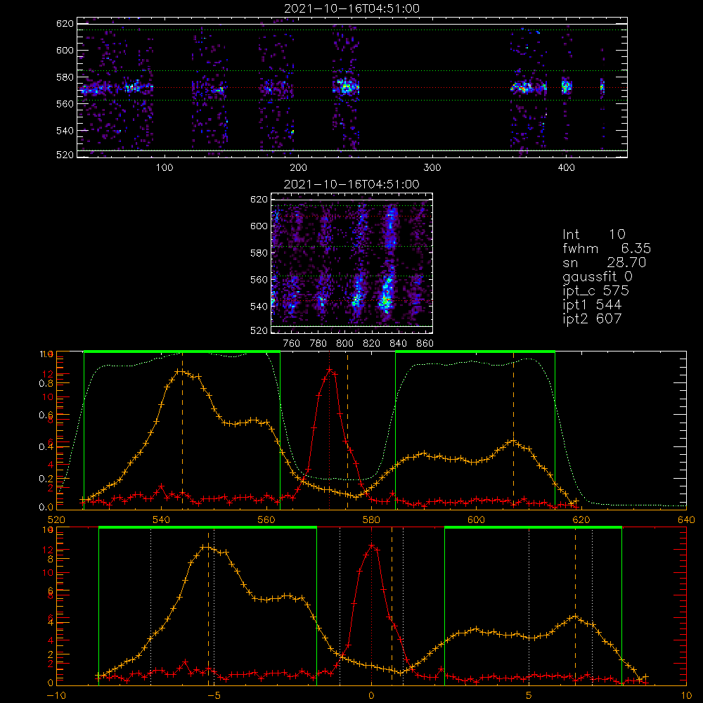Click x-axis label 640 on upper profile plot
This screenshot has height=703, width=703.
pos(686,520)
